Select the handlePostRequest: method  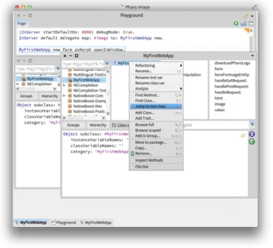[231, 86]
